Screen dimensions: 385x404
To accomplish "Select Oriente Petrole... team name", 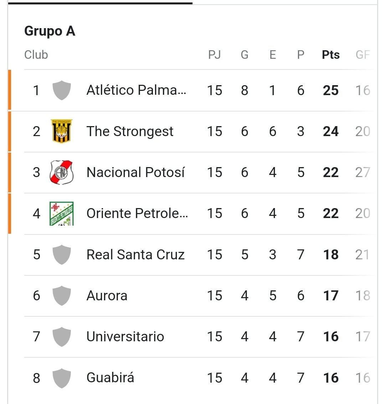I will [x=137, y=213].
